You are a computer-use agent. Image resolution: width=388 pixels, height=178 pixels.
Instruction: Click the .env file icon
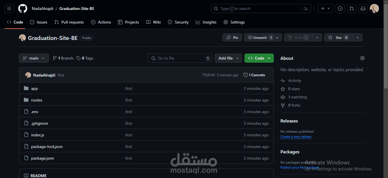(26, 112)
